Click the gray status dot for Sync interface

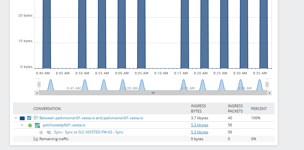click(x=41, y=132)
